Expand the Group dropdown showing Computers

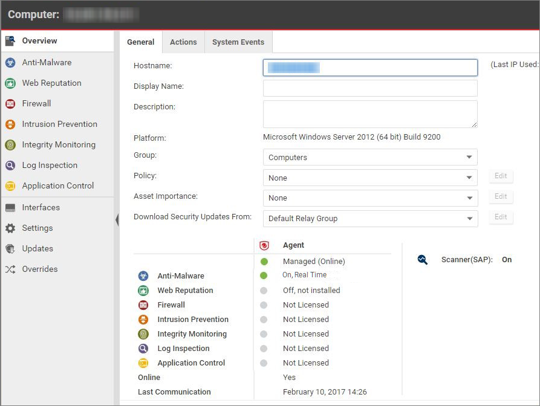tap(370, 157)
